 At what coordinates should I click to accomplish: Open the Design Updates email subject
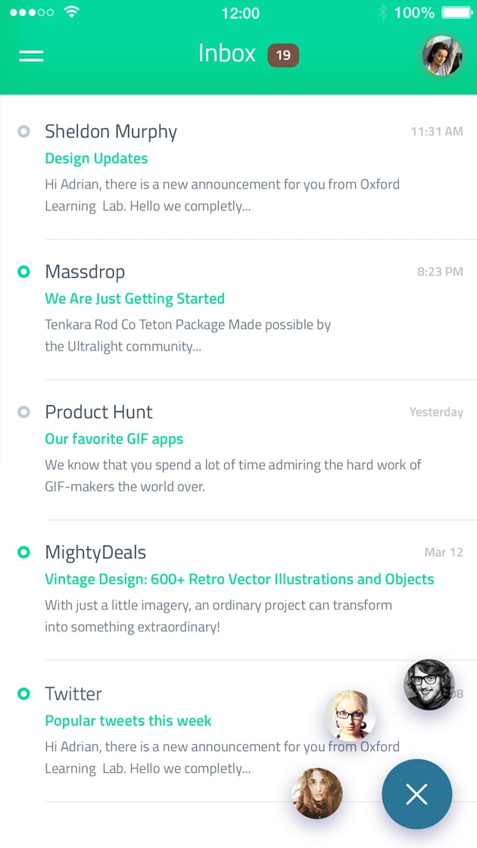pos(96,158)
